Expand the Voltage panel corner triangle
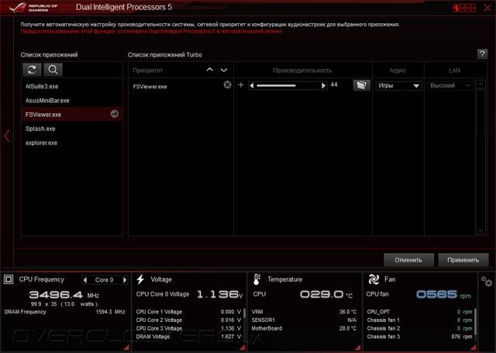This screenshot has height=353, width=496. 243,348
